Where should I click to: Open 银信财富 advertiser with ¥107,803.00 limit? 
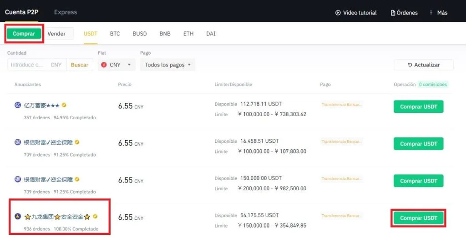point(48,142)
